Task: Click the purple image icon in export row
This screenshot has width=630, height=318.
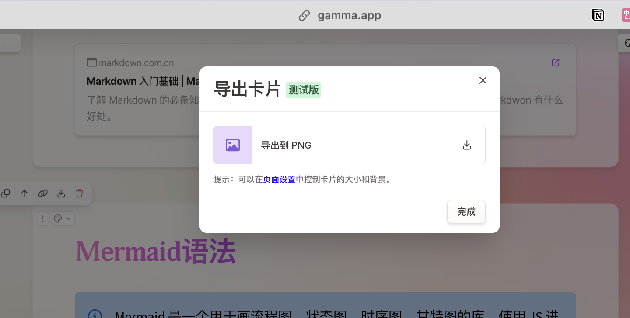Action: coord(233,145)
